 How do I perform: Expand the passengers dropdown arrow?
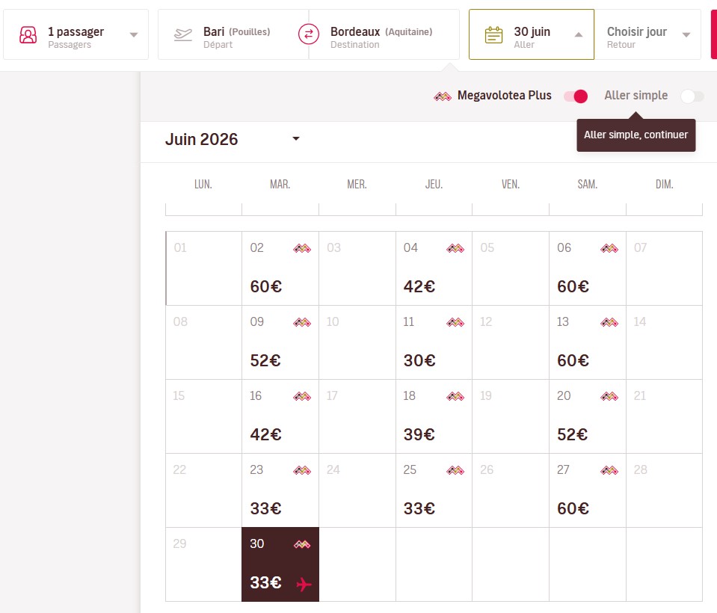click(134, 34)
